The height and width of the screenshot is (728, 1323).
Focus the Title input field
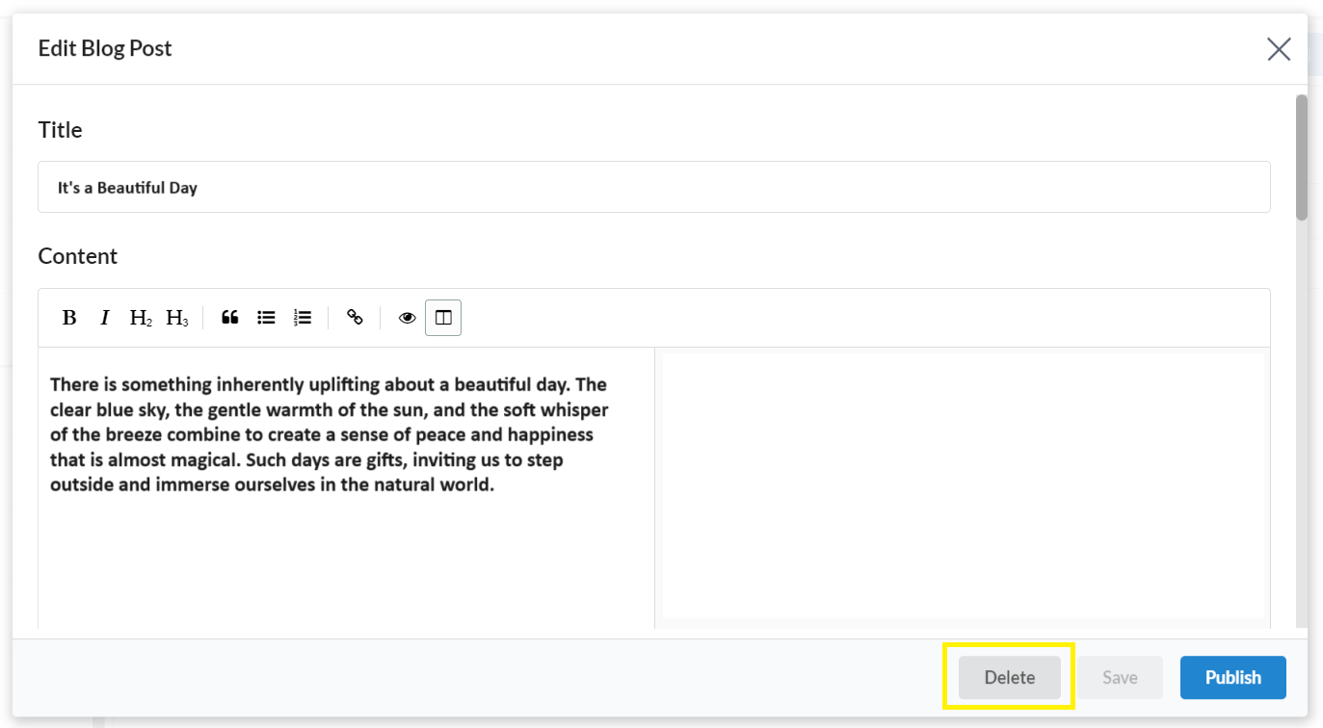pyautogui.click(x=653, y=187)
